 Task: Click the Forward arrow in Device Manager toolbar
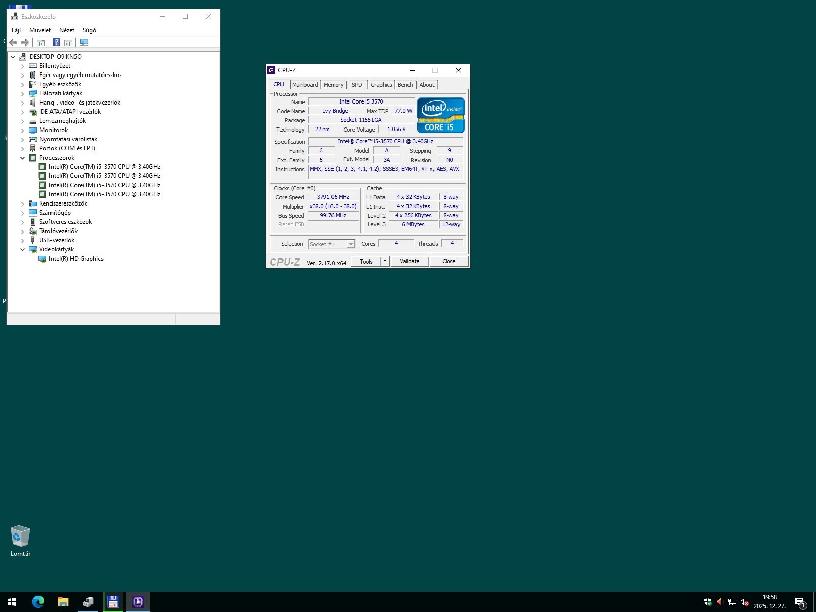(x=25, y=43)
